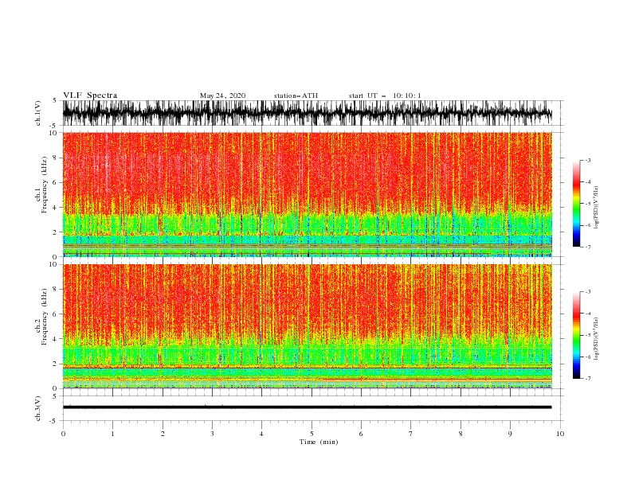Click the "VLF Spectra" plot title

point(90,95)
